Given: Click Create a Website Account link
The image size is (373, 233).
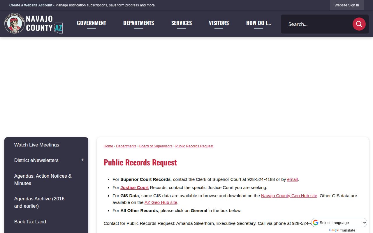Looking at the screenshot, I should (x=31, y=5).
